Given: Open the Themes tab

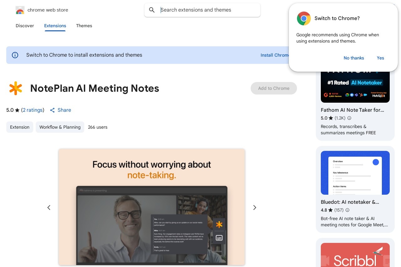Looking at the screenshot, I should pyautogui.click(x=84, y=26).
